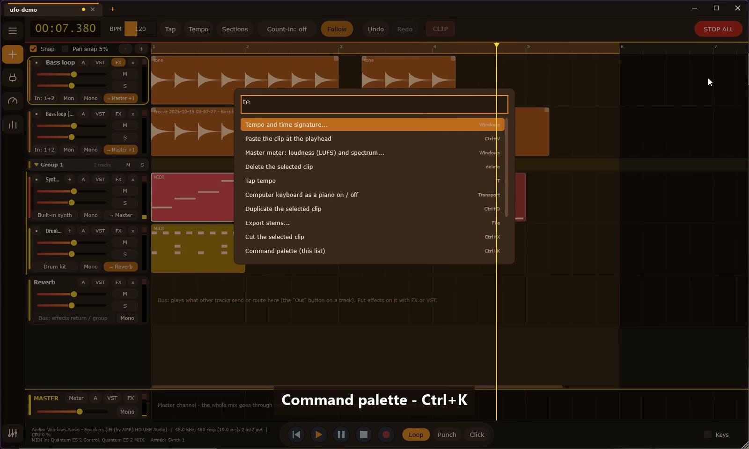The width and height of the screenshot is (749, 449).
Task: Open Drum track output routing Reverb
Action: [x=121, y=267]
